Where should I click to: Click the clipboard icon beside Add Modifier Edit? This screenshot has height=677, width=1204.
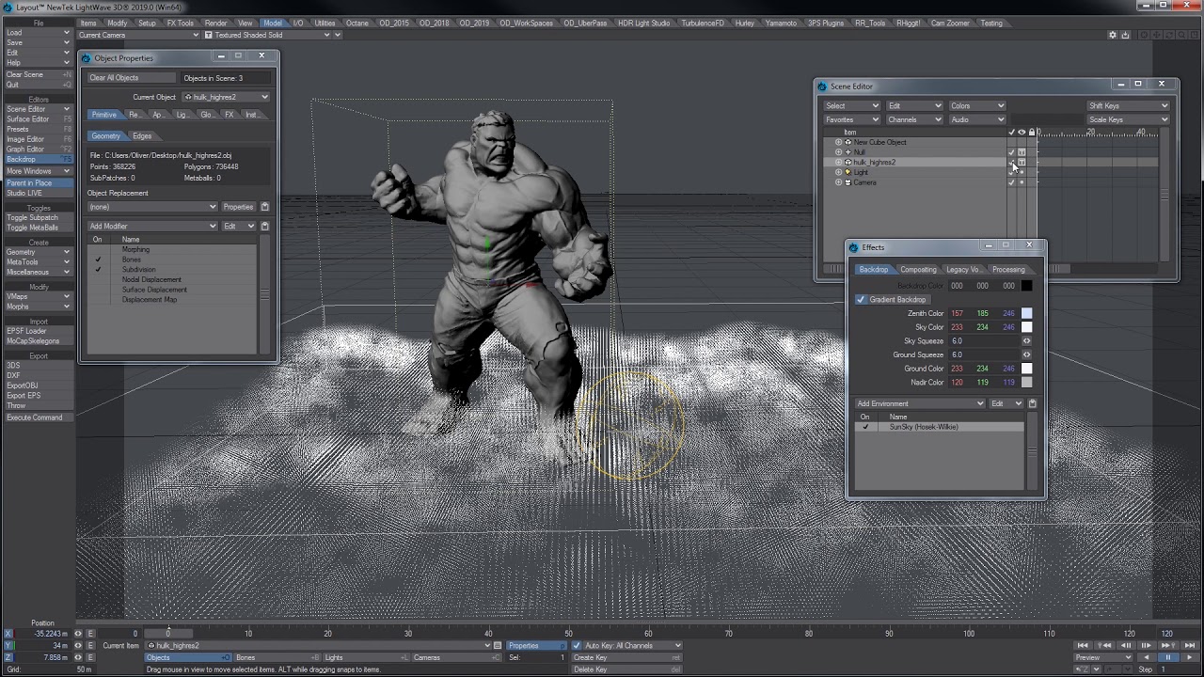point(264,227)
